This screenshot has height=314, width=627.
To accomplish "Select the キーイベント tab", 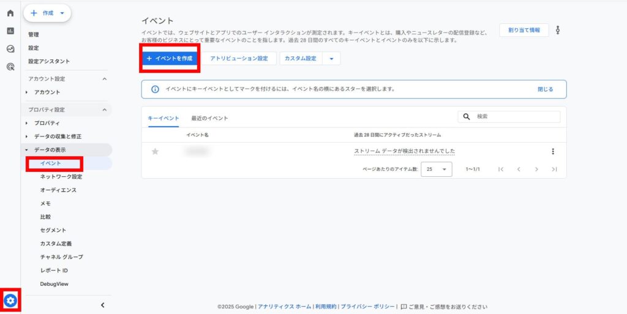I will click(x=163, y=118).
